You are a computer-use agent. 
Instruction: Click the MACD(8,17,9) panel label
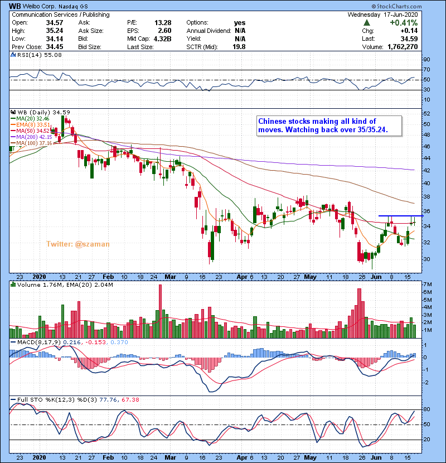point(38,343)
